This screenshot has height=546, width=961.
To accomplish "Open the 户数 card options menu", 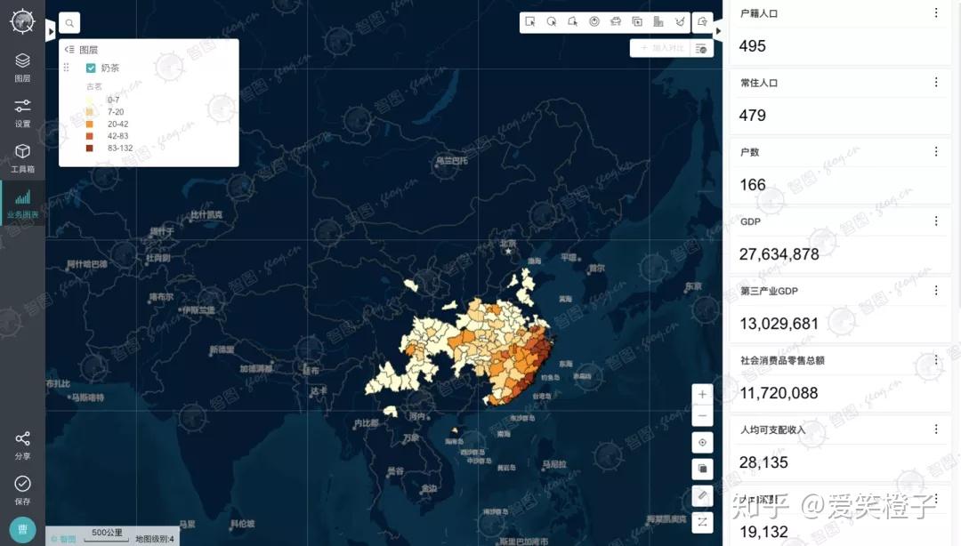I will [936, 151].
